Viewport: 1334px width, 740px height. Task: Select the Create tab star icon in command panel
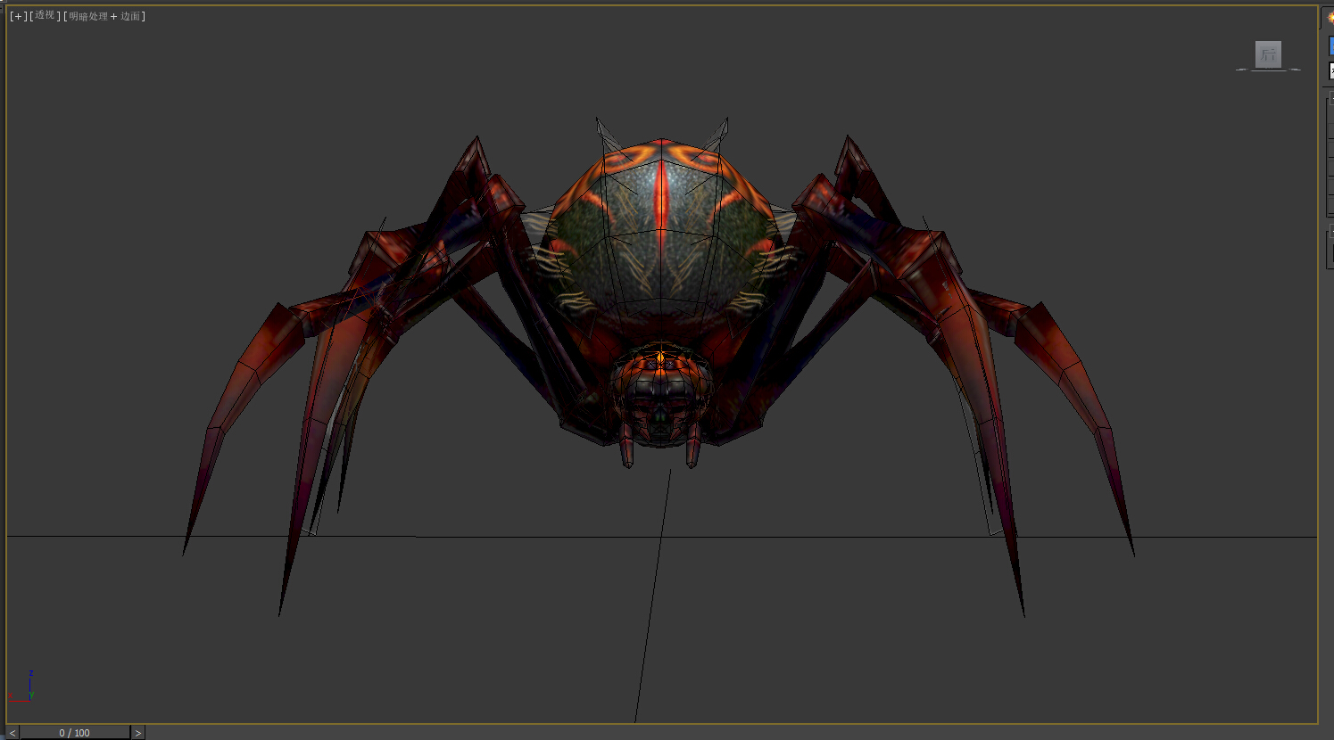(1330, 18)
